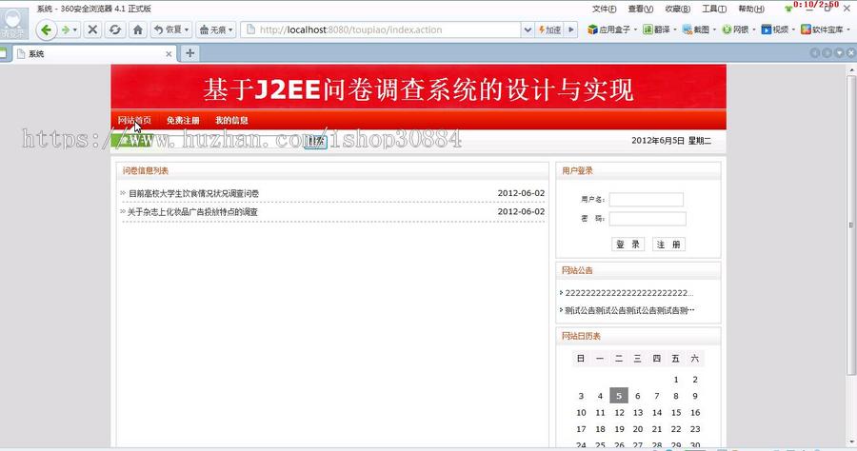857x451 pixels.
Task: Click the 用户名 input field
Action: click(646, 200)
